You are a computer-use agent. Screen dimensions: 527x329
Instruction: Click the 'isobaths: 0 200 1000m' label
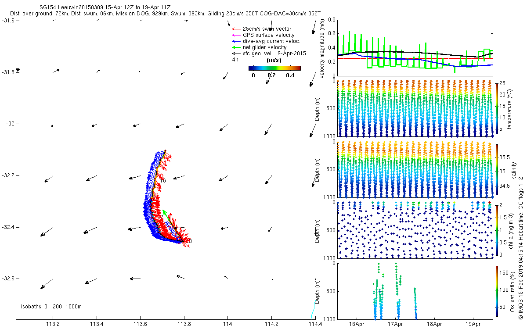coord(51,307)
